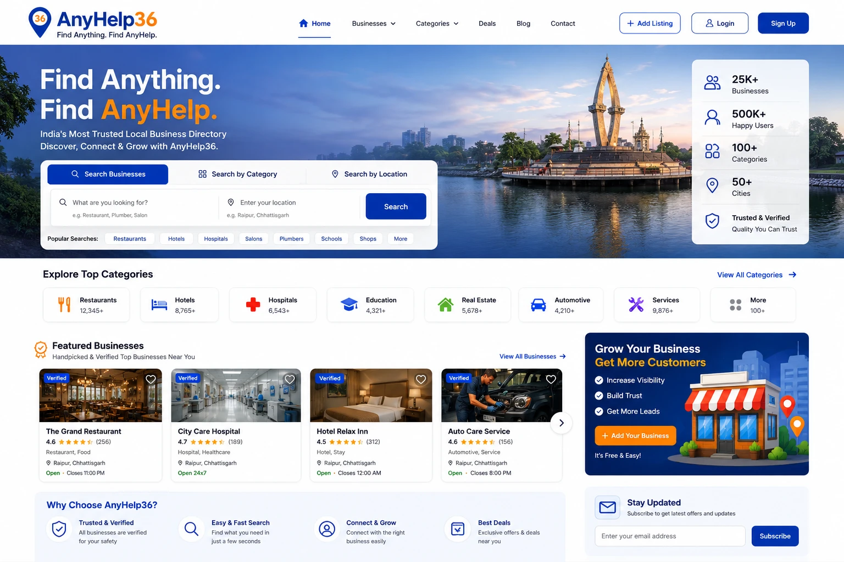Click the Add Listing button
This screenshot has width=844, height=562.
tap(650, 23)
